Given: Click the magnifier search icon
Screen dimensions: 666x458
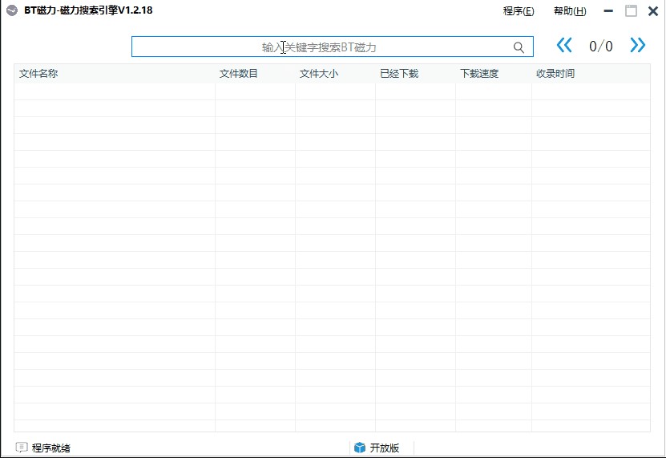Looking at the screenshot, I should [x=519, y=47].
